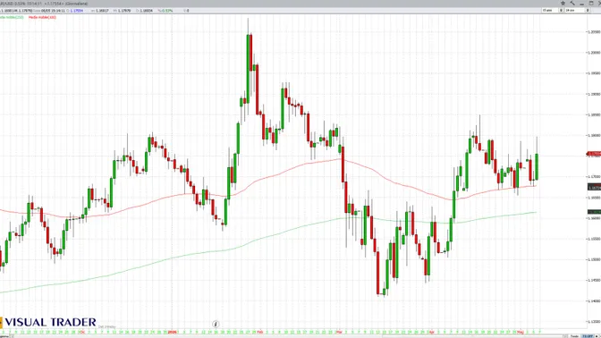The width and height of the screenshot is (601, 338).
Task: Maximize the chart window
Action: pos(591,3)
